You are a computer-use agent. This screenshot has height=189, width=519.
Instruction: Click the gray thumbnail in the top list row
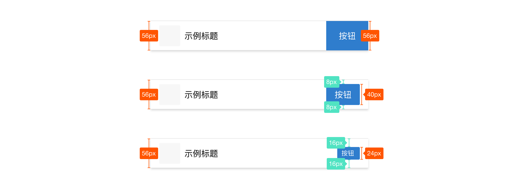(170, 36)
